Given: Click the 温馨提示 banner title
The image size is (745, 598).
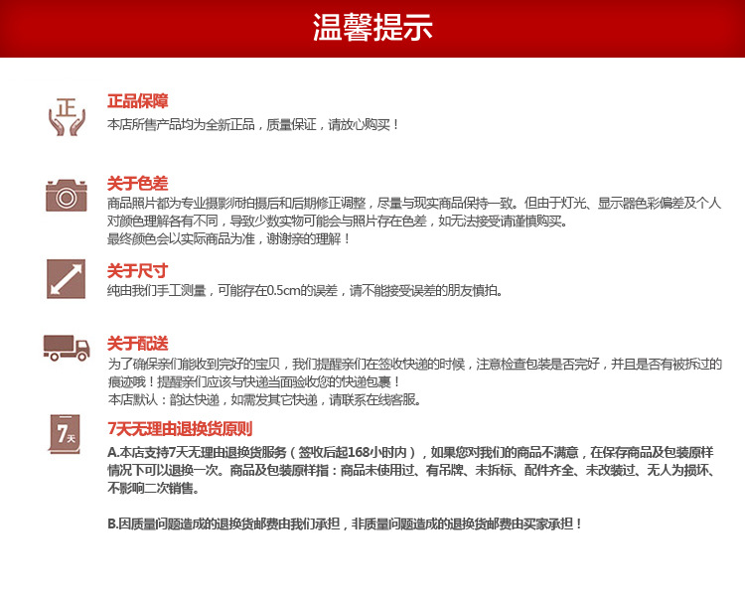Looking at the screenshot, I should click(372, 27).
